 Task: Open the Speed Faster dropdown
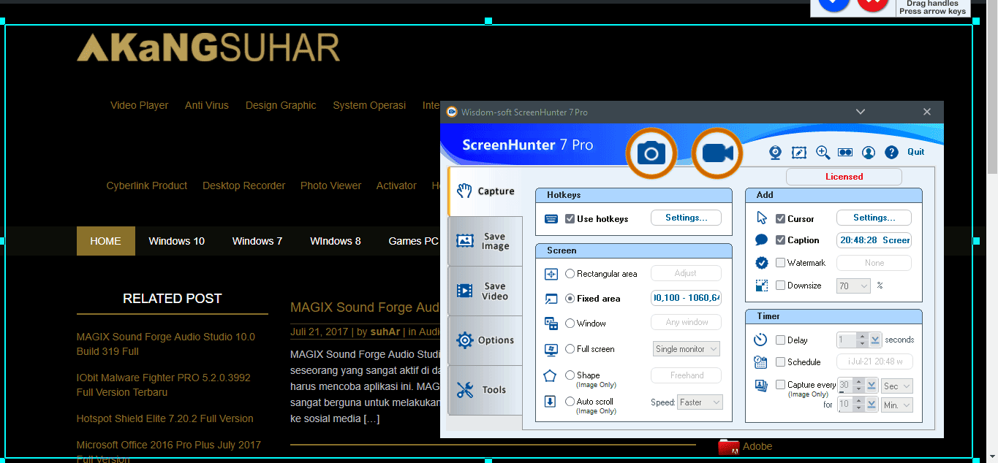point(700,402)
